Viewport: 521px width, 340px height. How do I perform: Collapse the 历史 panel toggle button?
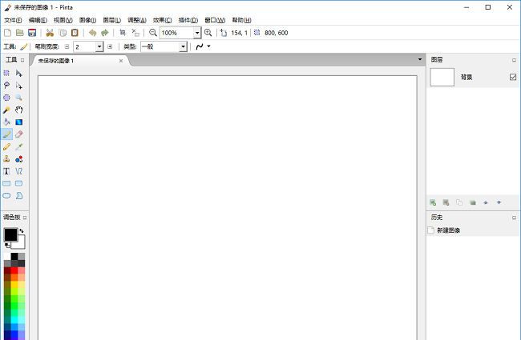[514, 218]
